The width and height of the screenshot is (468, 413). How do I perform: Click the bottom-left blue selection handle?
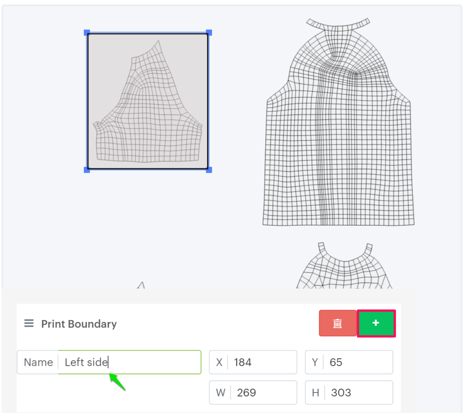(x=87, y=170)
